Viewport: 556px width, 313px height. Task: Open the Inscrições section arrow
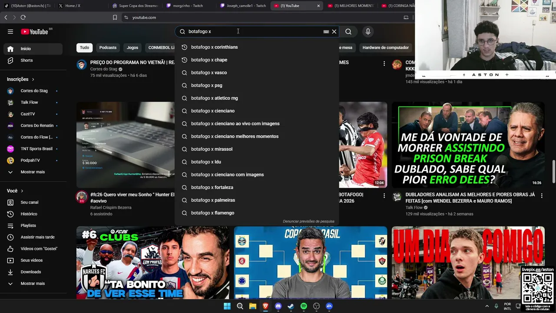(x=33, y=79)
